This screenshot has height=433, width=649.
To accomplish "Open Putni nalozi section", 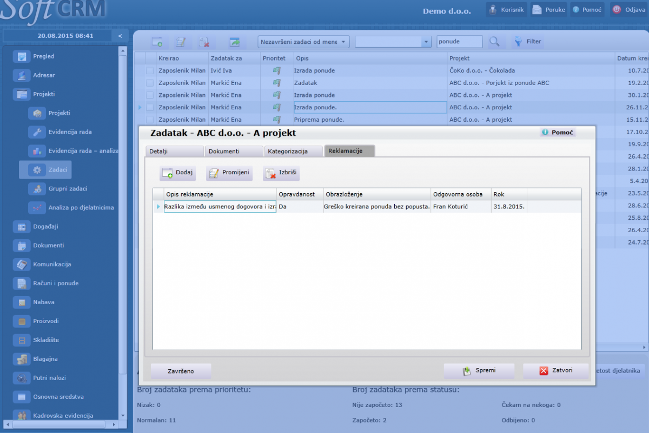I will pos(40,378).
